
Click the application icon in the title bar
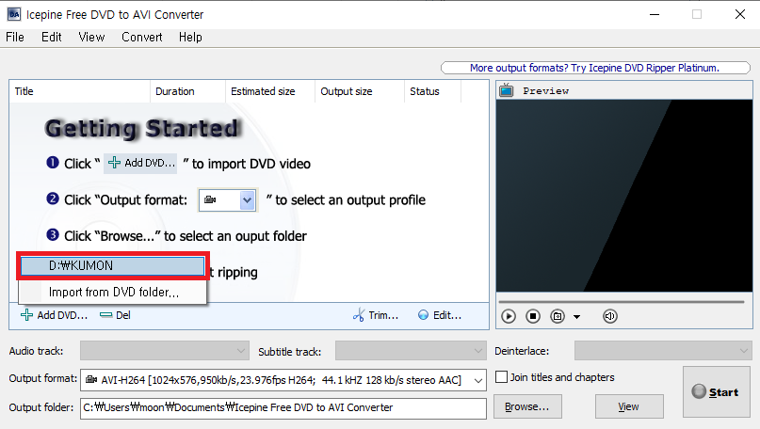point(14,14)
